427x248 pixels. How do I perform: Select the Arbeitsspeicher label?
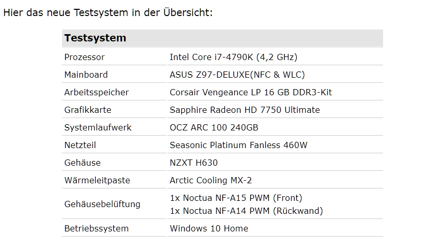[x=96, y=92]
